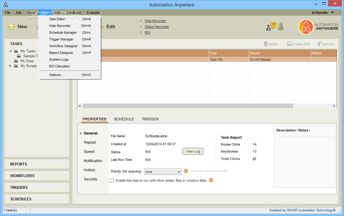Select the Hotkey properties section
The width and height of the screenshot is (344, 216).
[x=89, y=170]
